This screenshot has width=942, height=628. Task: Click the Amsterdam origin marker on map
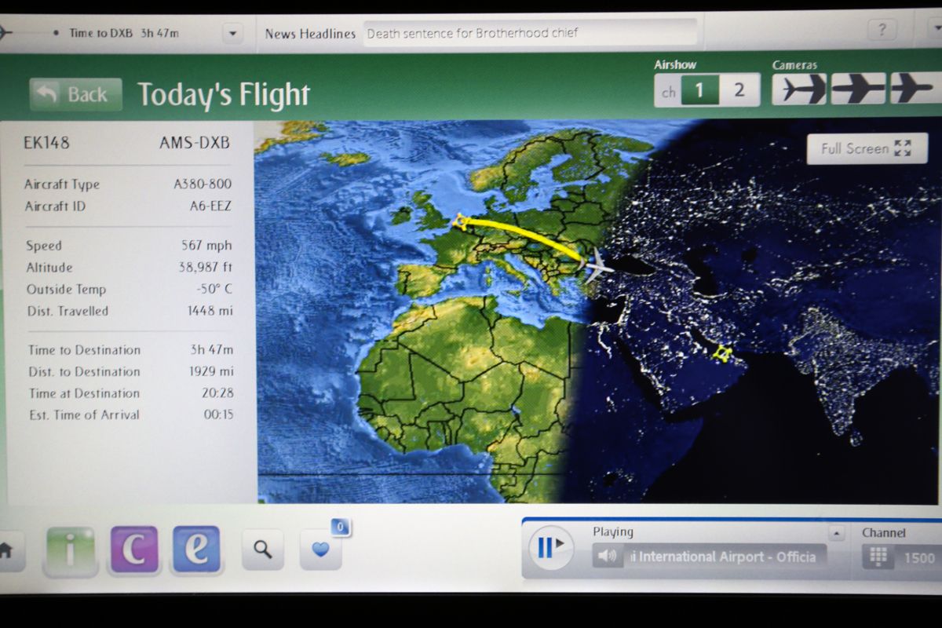pos(460,223)
